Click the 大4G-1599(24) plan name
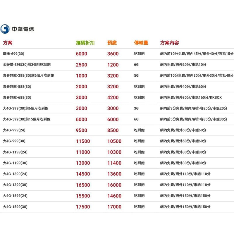Screen dimensions: 234x234 [x=15, y=196]
